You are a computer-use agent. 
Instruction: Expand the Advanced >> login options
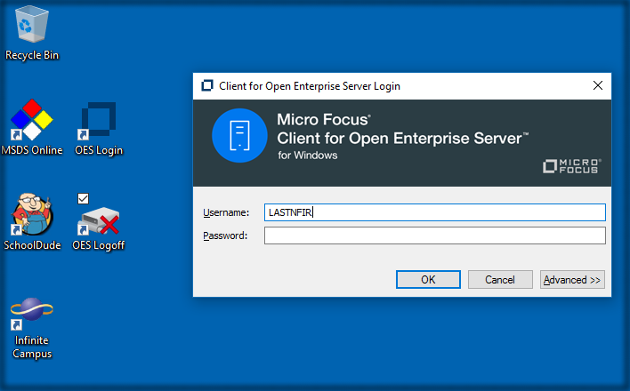pos(572,280)
